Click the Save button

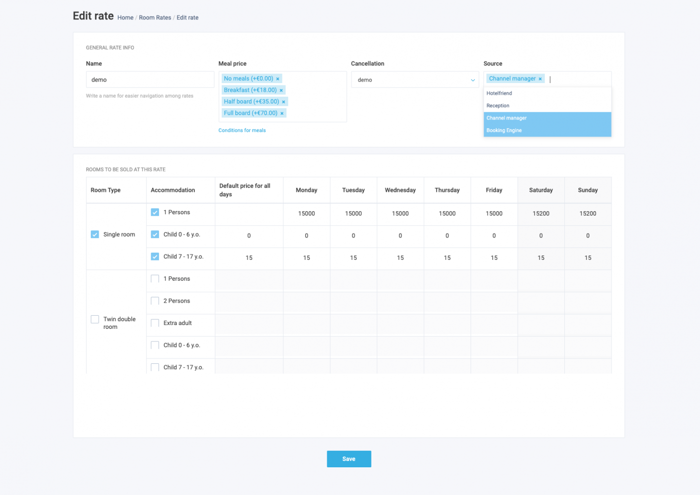pyautogui.click(x=349, y=459)
